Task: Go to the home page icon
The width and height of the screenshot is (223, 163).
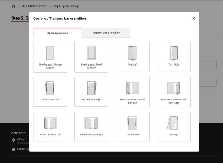Action: tap(14, 6)
